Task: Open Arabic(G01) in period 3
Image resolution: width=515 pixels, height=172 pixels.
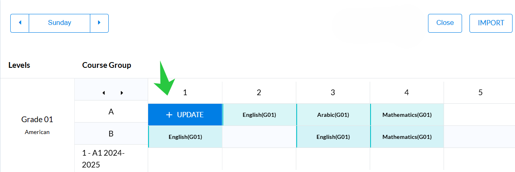Action: click(x=333, y=115)
